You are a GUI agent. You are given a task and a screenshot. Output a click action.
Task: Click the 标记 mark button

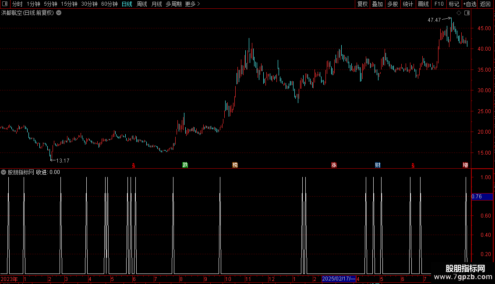454,4
